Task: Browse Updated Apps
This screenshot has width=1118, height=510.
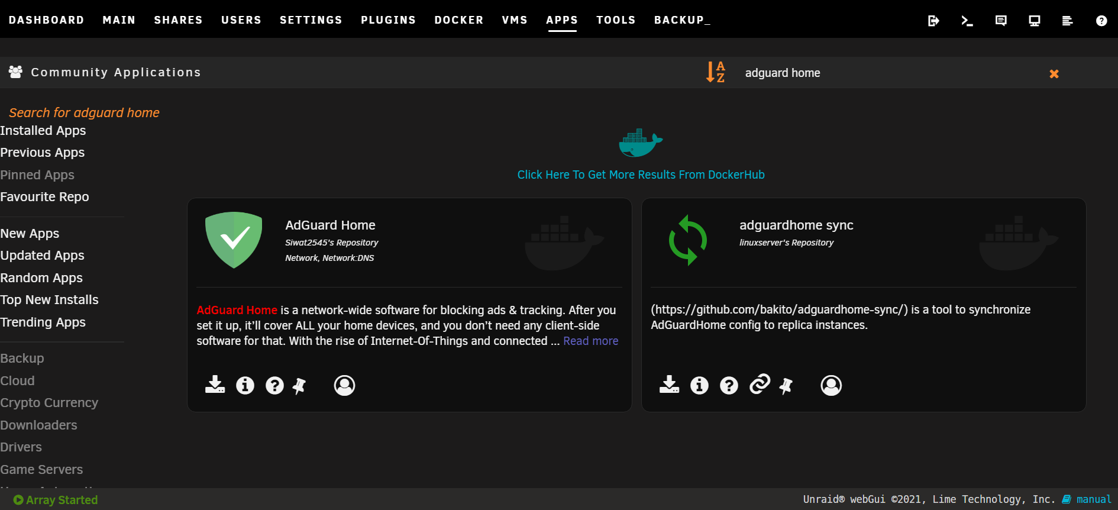Action: 43,255
